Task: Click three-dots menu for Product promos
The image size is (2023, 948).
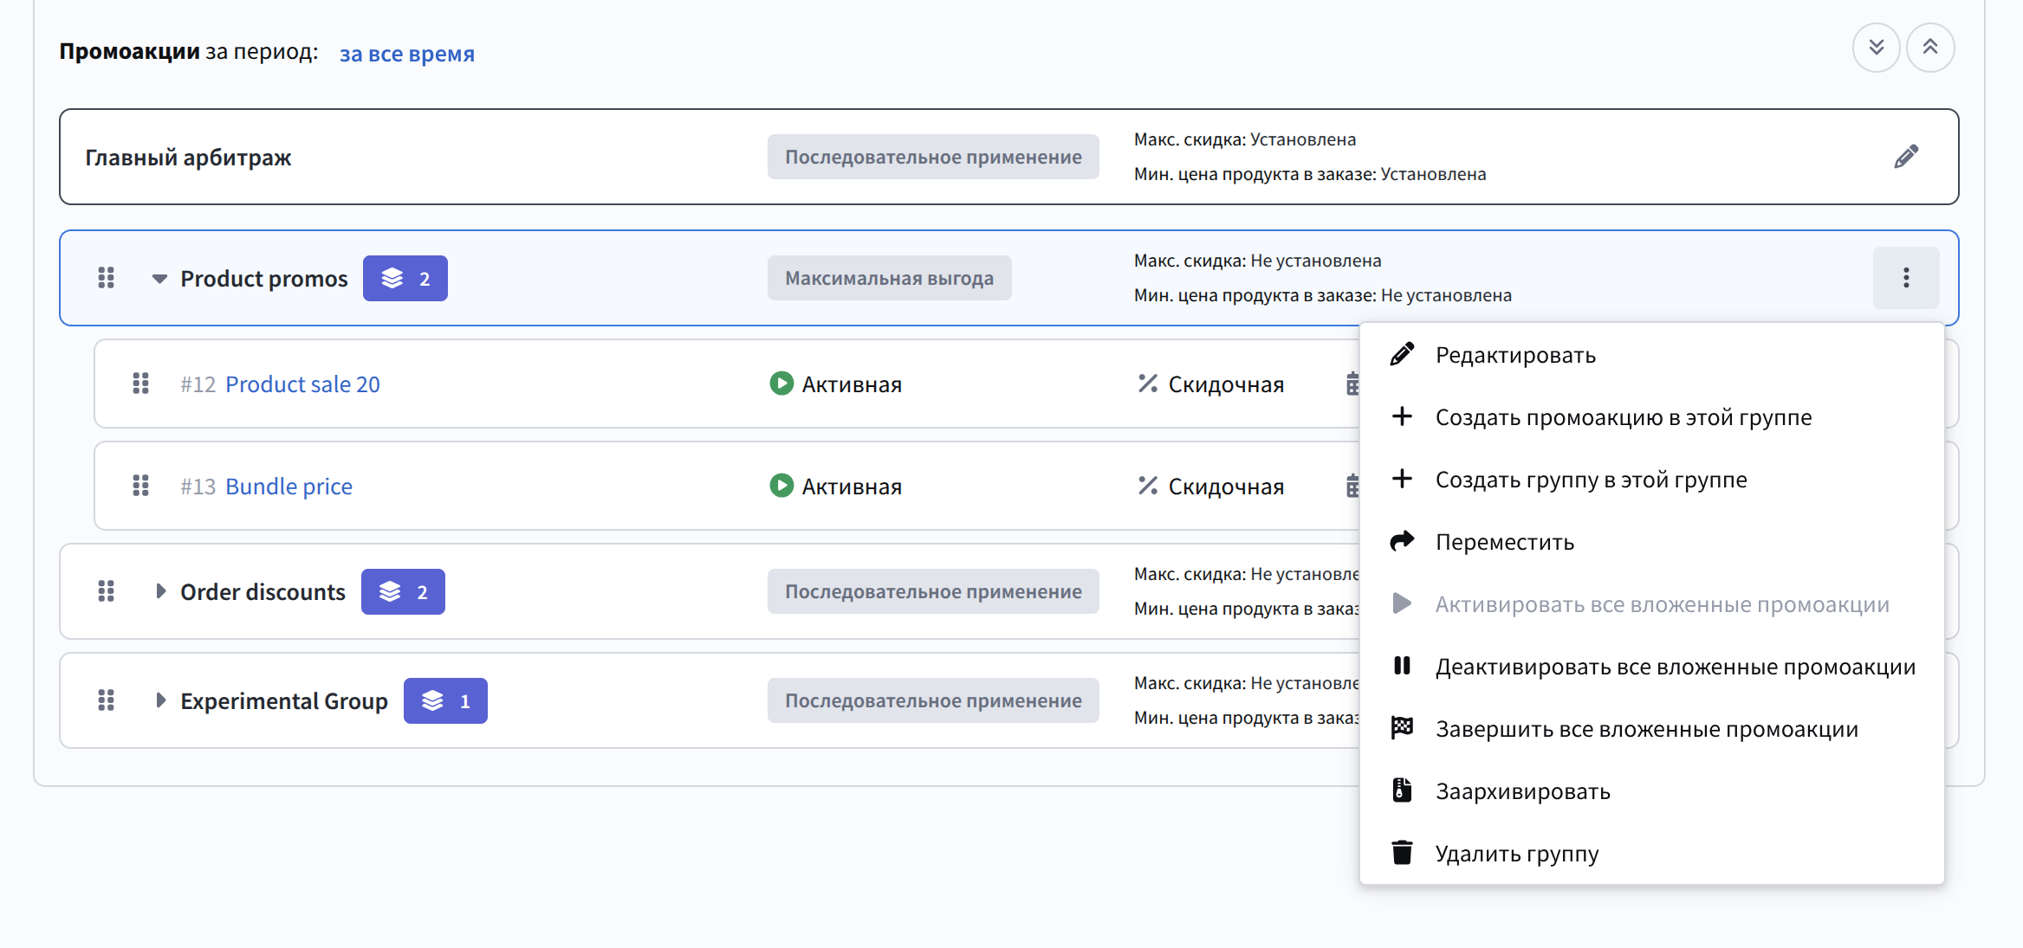Action: click(x=1905, y=278)
